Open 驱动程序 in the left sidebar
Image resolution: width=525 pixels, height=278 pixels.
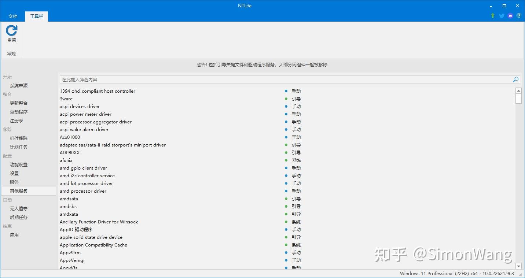(19, 112)
